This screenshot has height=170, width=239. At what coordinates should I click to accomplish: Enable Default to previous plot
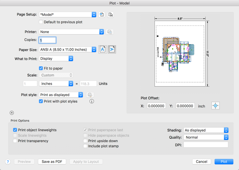click(41, 22)
